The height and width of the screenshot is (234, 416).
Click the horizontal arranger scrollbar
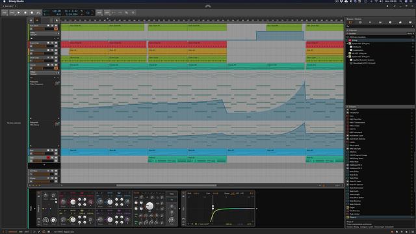click(166, 185)
